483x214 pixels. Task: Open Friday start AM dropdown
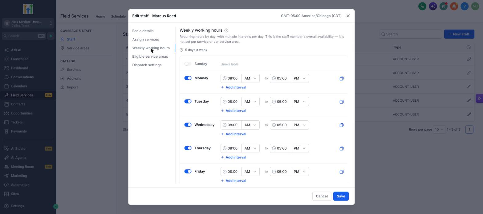pos(250,172)
